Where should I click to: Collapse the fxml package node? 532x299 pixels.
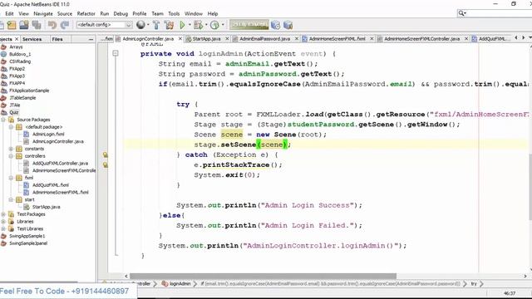click(11, 178)
